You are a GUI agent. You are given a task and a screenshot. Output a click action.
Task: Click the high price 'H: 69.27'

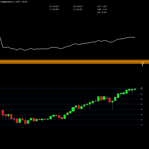tap(78, 7)
